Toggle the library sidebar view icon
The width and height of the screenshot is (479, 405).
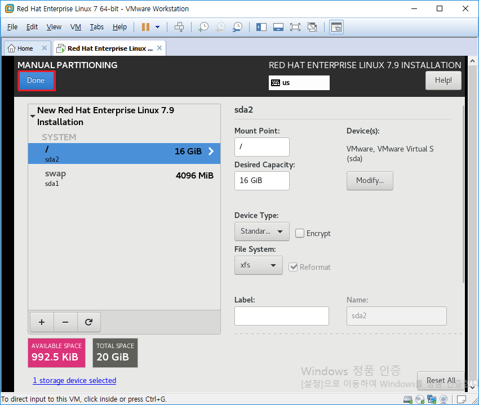pos(261,27)
